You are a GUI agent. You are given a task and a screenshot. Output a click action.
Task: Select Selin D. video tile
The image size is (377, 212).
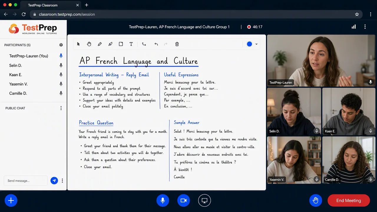click(x=294, y=111)
